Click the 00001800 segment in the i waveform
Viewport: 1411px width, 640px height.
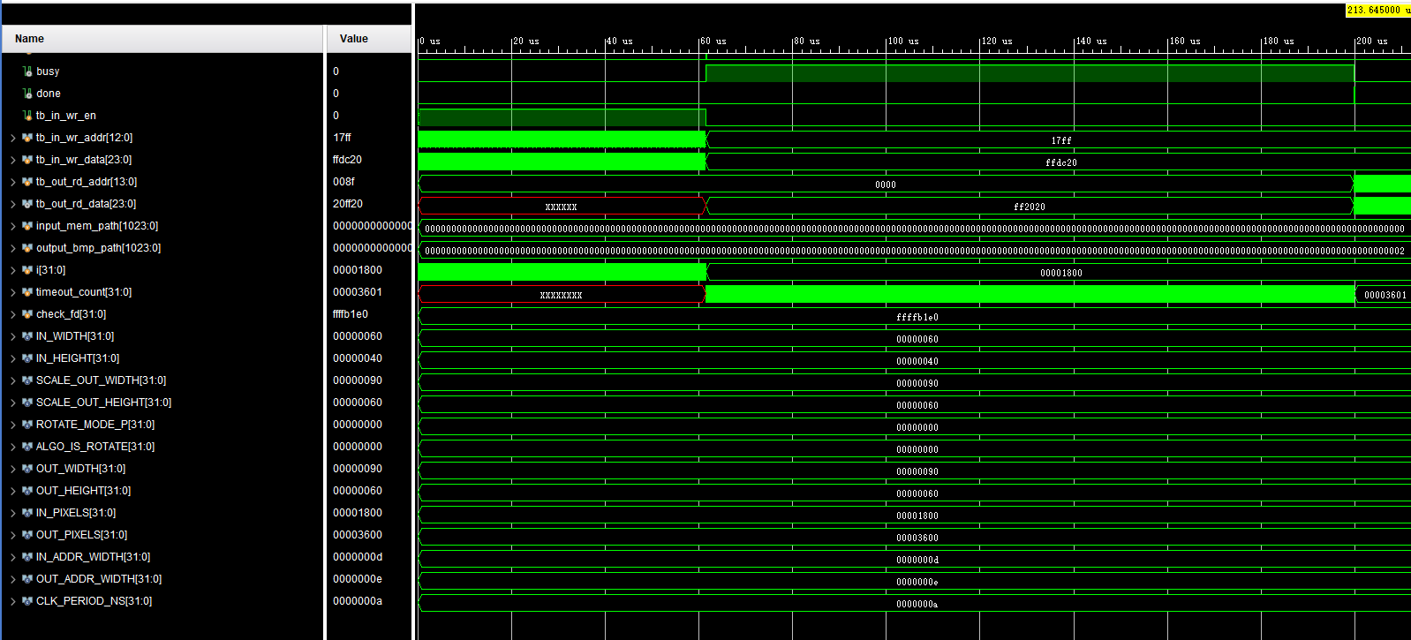click(x=1060, y=273)
